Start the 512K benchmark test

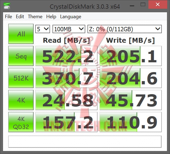click(21, 78)
